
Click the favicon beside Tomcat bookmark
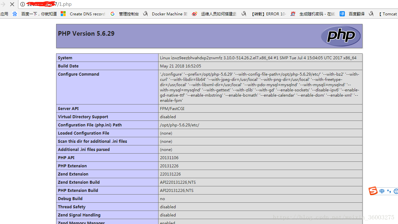pyautogui.click(x=371, y=14)
